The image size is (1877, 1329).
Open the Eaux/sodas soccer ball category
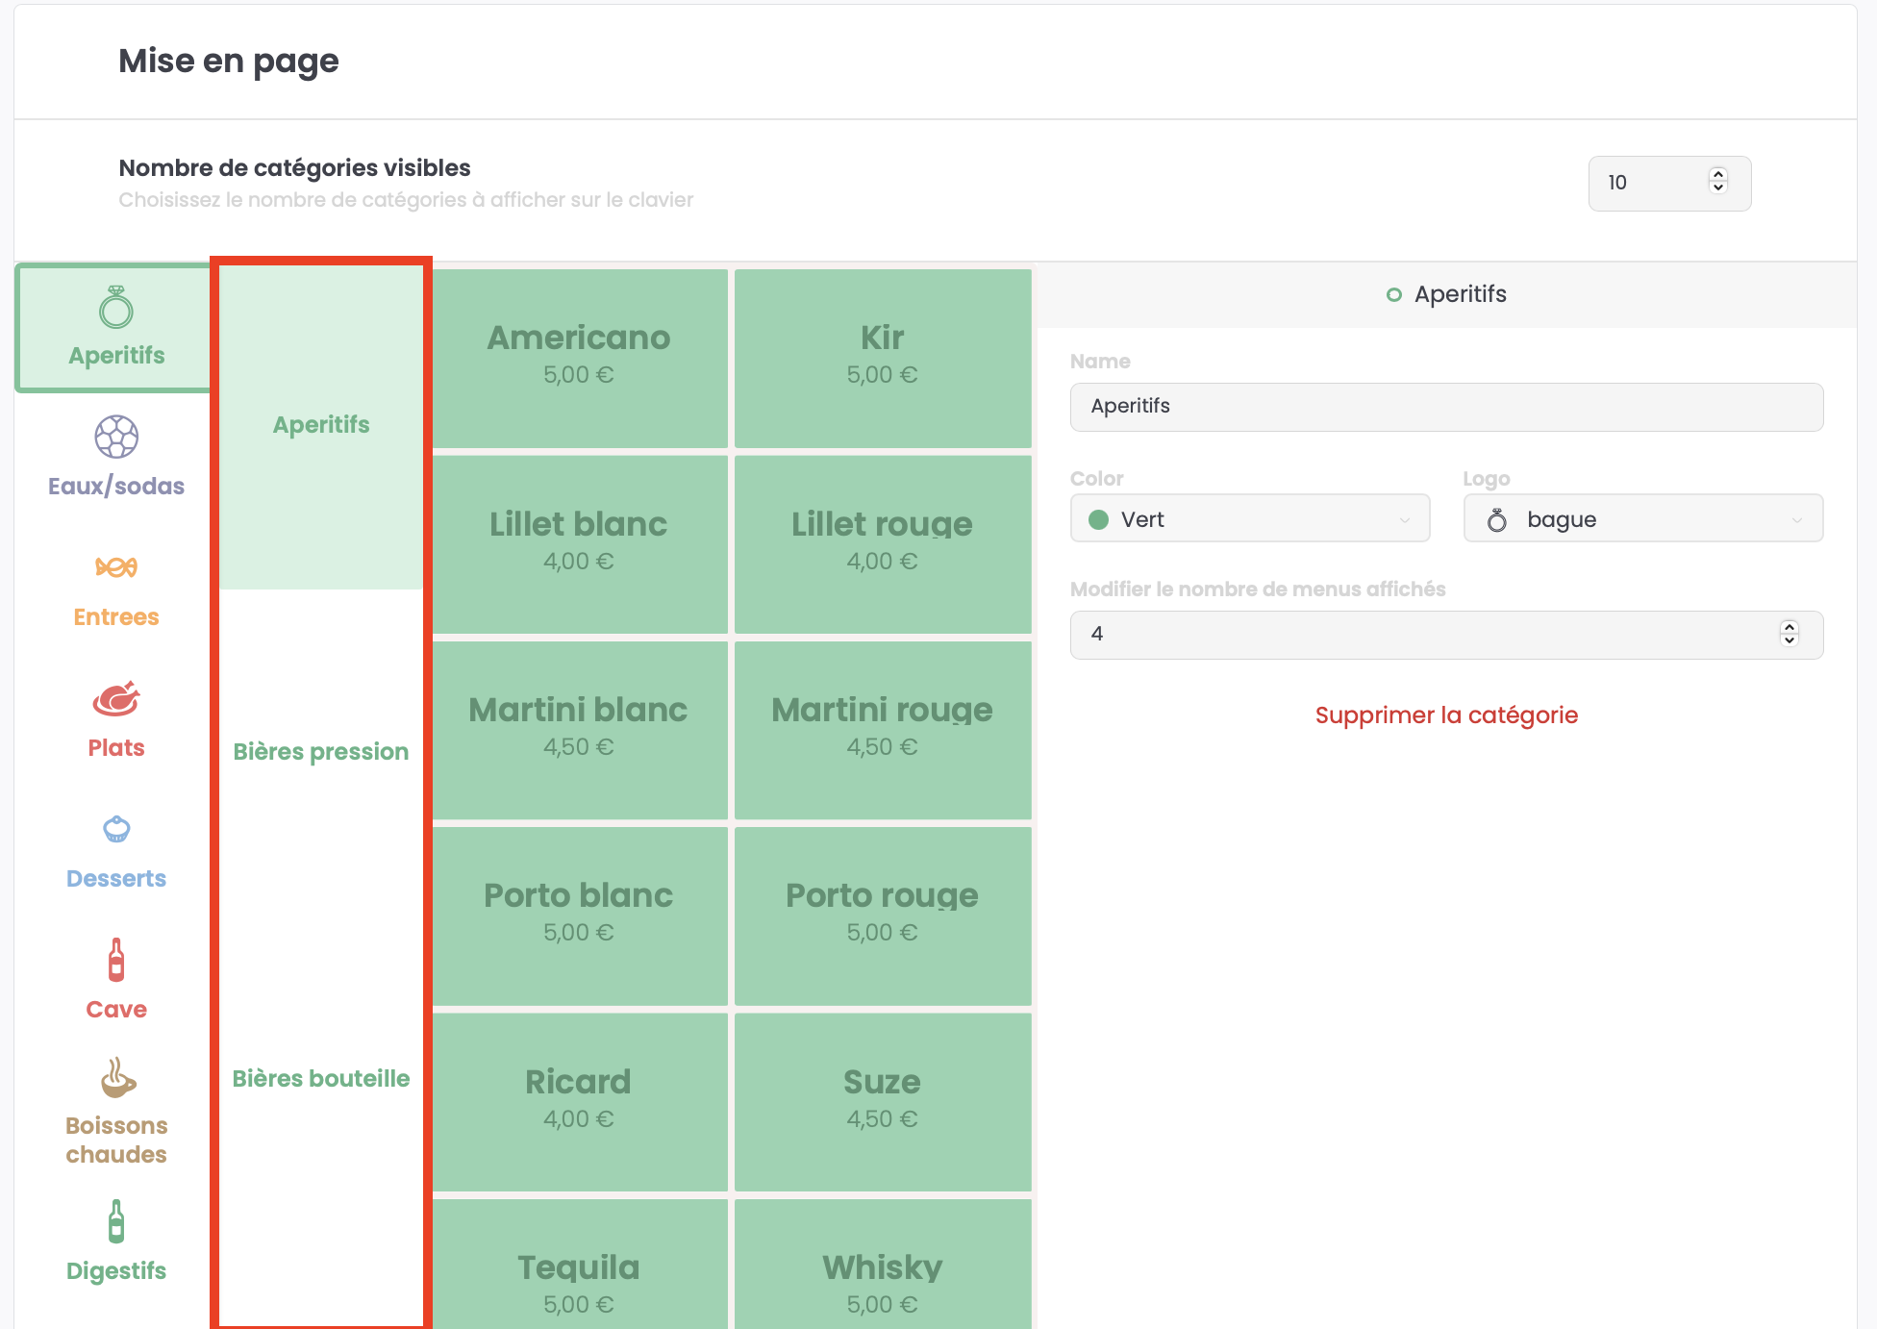tap(115, 458)
